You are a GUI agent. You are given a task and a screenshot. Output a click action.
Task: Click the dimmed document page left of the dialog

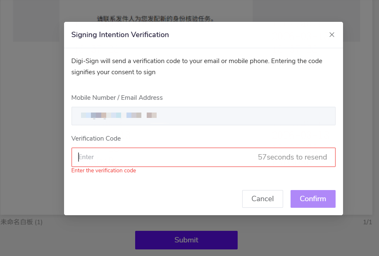[x=31, y=124]
